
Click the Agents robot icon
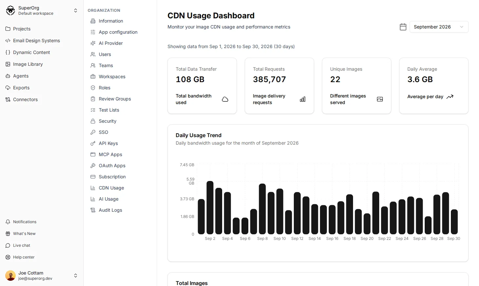click(8, 76)
